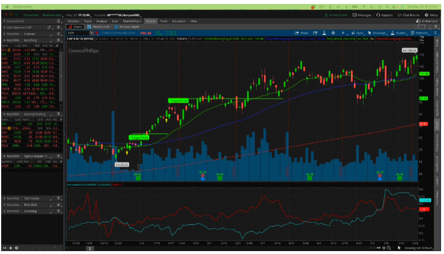This screenshot has height=254, width=444.
Task: Expand the Indexes watchlist
Action: (4, 34)
